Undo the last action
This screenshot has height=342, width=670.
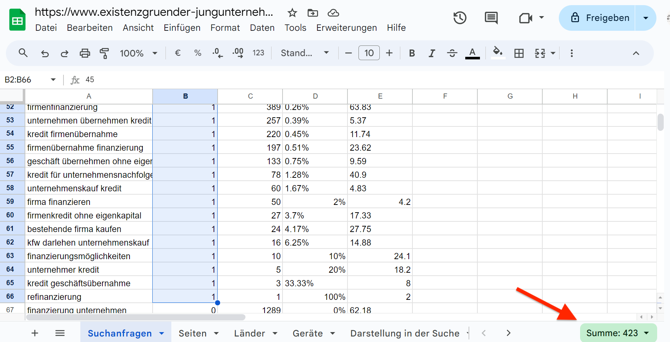click(x=45, y=54)
